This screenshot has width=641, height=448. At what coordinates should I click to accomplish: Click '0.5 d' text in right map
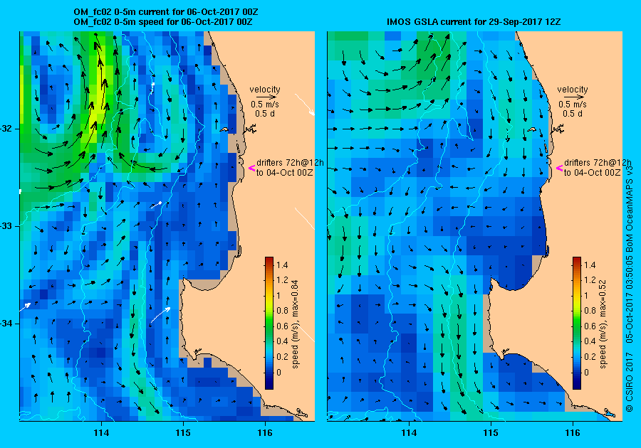(573, 114)
